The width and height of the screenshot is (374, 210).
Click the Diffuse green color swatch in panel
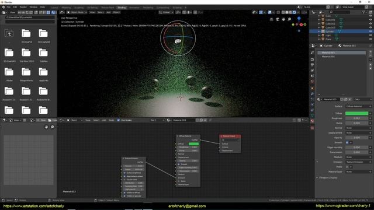356,113
